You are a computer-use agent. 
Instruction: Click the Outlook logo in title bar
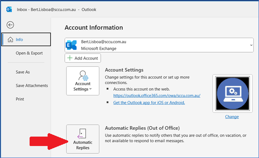(9, 9)
